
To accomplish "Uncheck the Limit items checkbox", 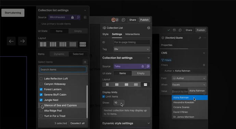I will (x=104, y=97).
